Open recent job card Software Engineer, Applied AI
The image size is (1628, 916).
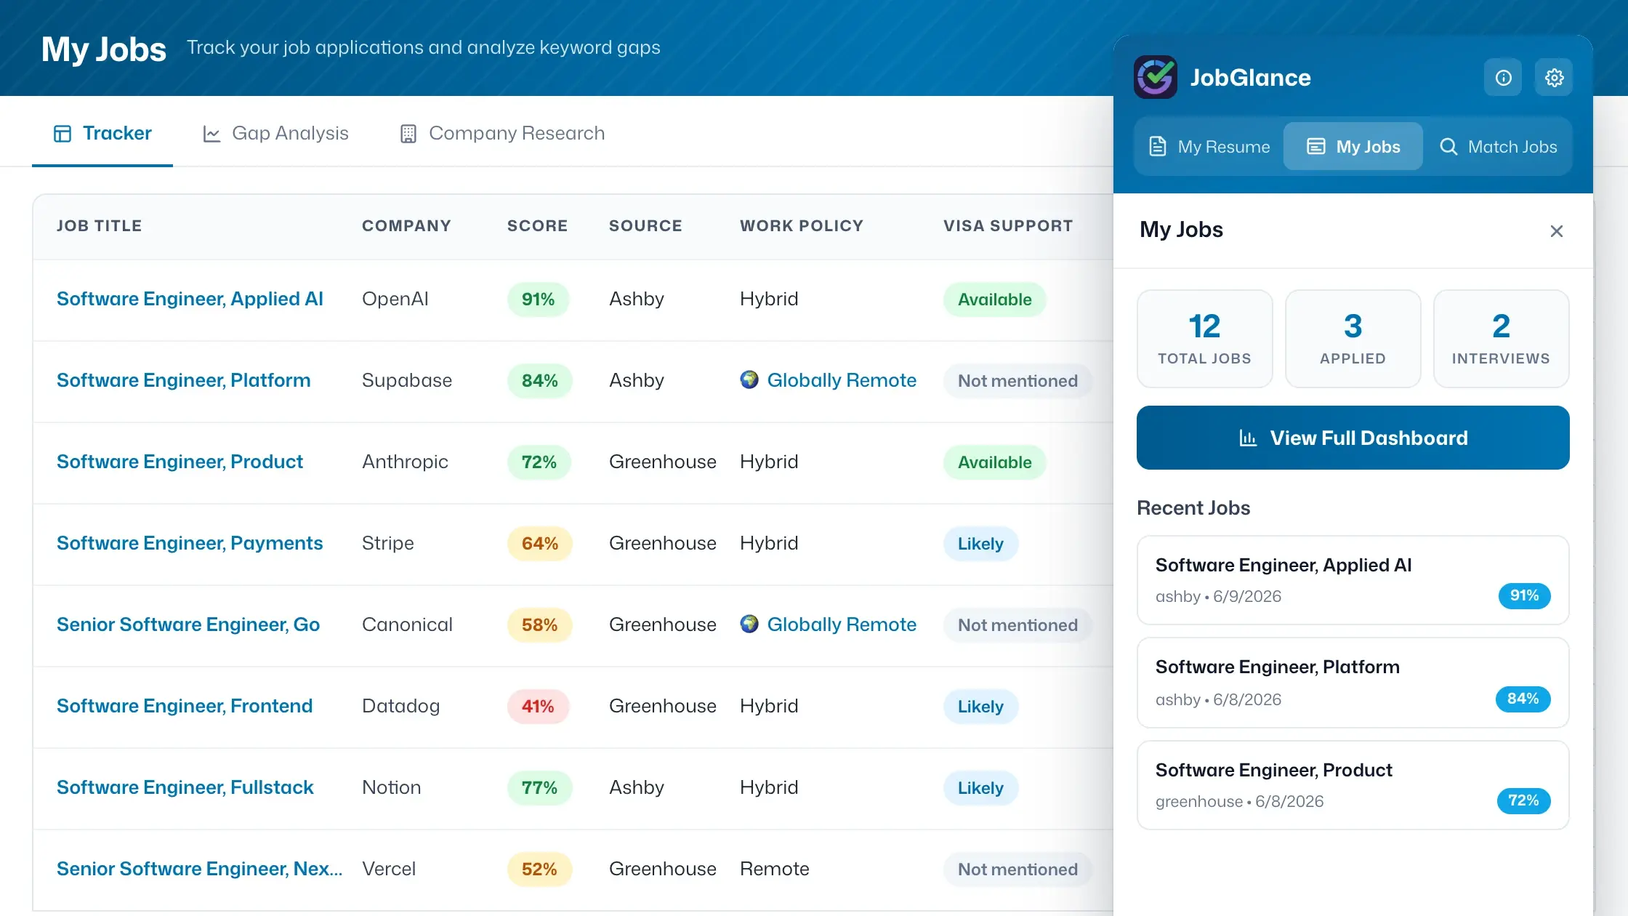click(1353, 580)
